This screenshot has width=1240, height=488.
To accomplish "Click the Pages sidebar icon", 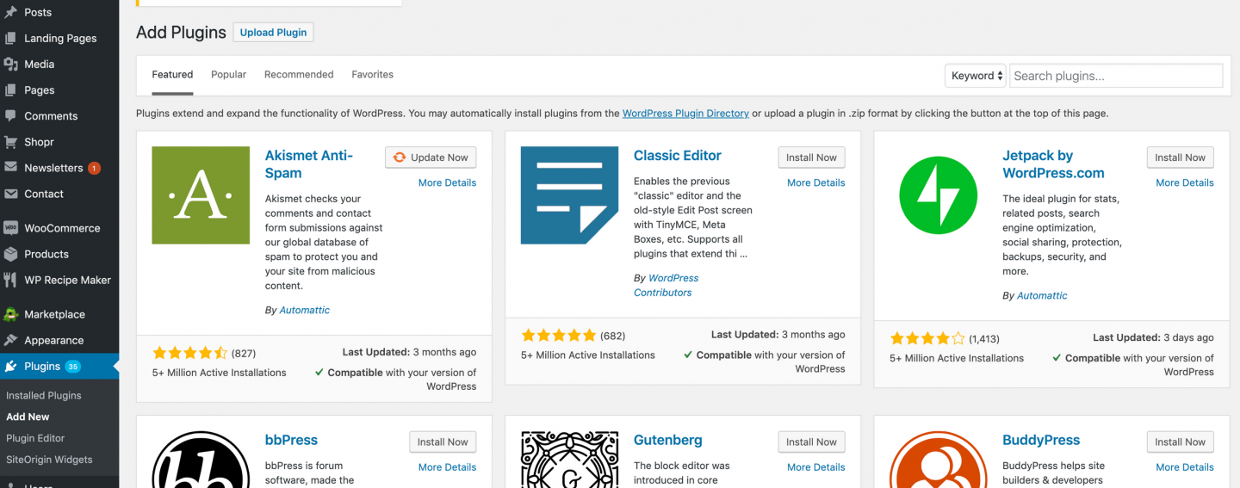I will tap(10, 90).
